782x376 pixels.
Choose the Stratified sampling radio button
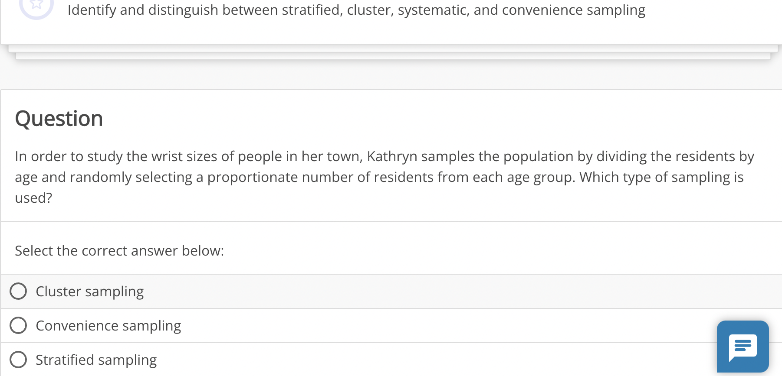18,360
